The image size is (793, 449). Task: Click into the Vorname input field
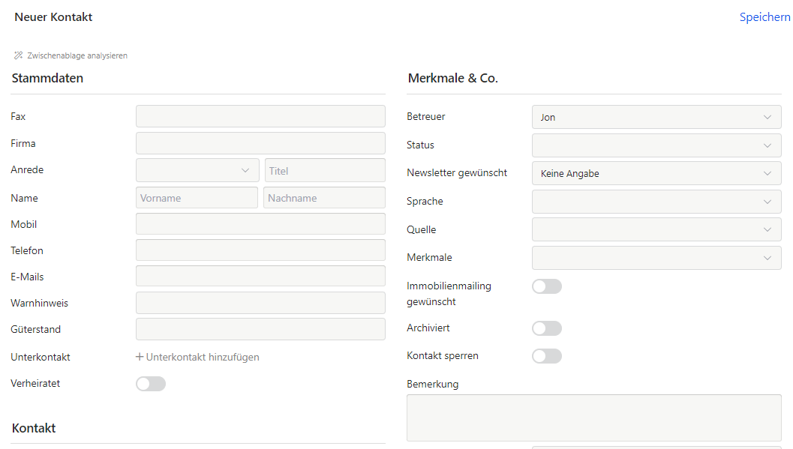(197, 198)
